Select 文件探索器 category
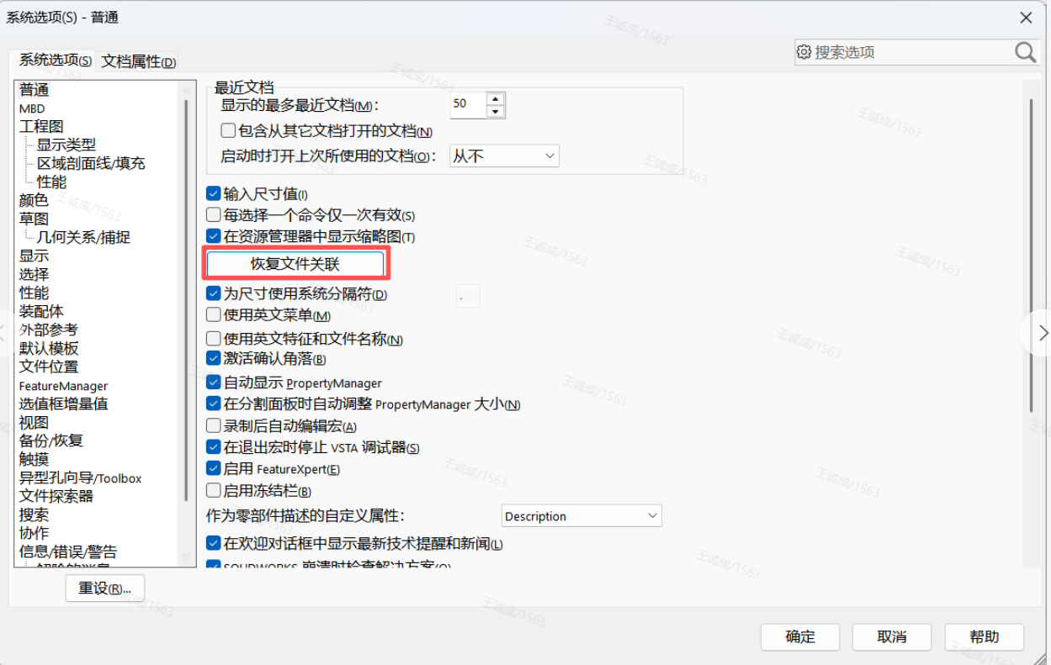This screenshot has height=665, width=1051. [56, 497]
